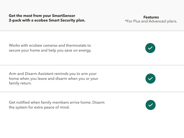Click checkmark icon for family members arrive home row
The height and width of the screenshot is (138, 184).
151,105
